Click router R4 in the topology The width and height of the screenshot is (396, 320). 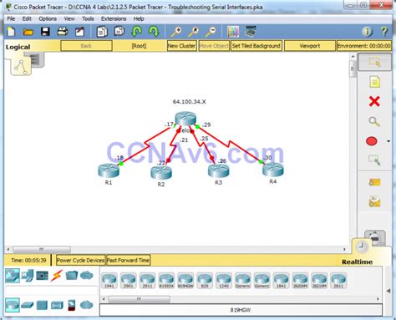point(273,170)
